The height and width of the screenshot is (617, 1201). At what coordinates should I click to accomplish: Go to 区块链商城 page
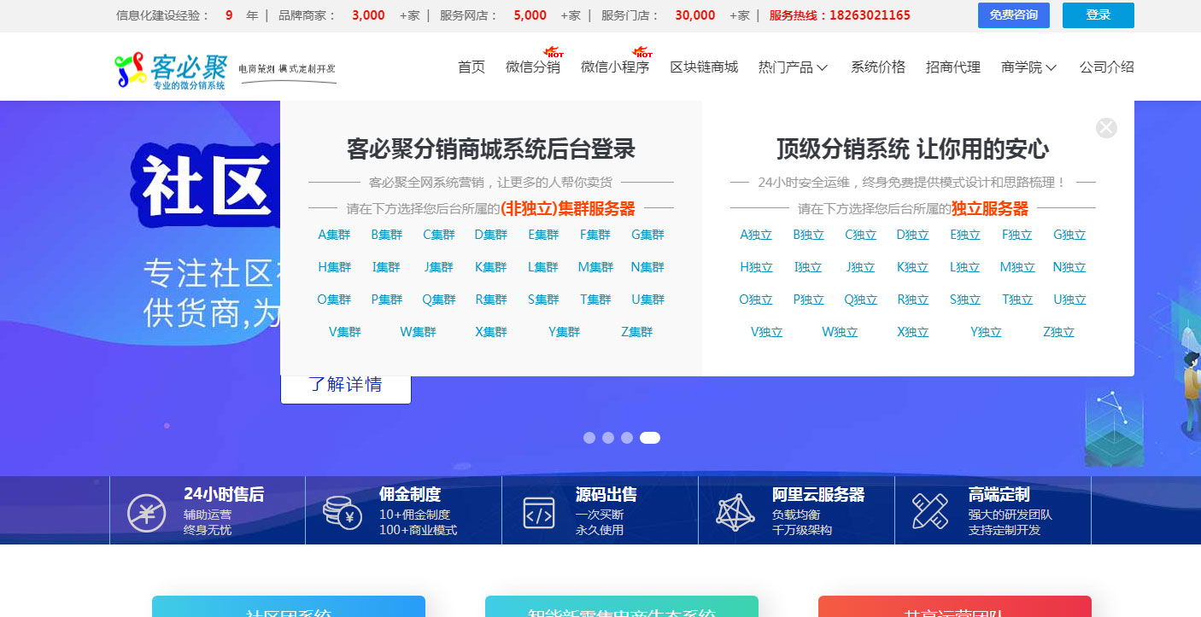(x=703, y=67)
